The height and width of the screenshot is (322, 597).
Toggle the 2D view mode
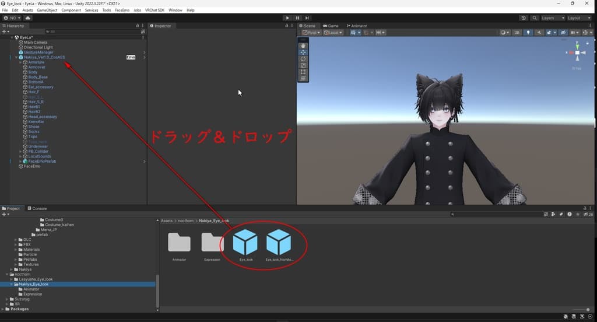click(x=517, y=33)
